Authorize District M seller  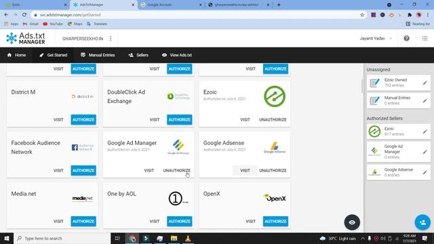click(83, 120)
